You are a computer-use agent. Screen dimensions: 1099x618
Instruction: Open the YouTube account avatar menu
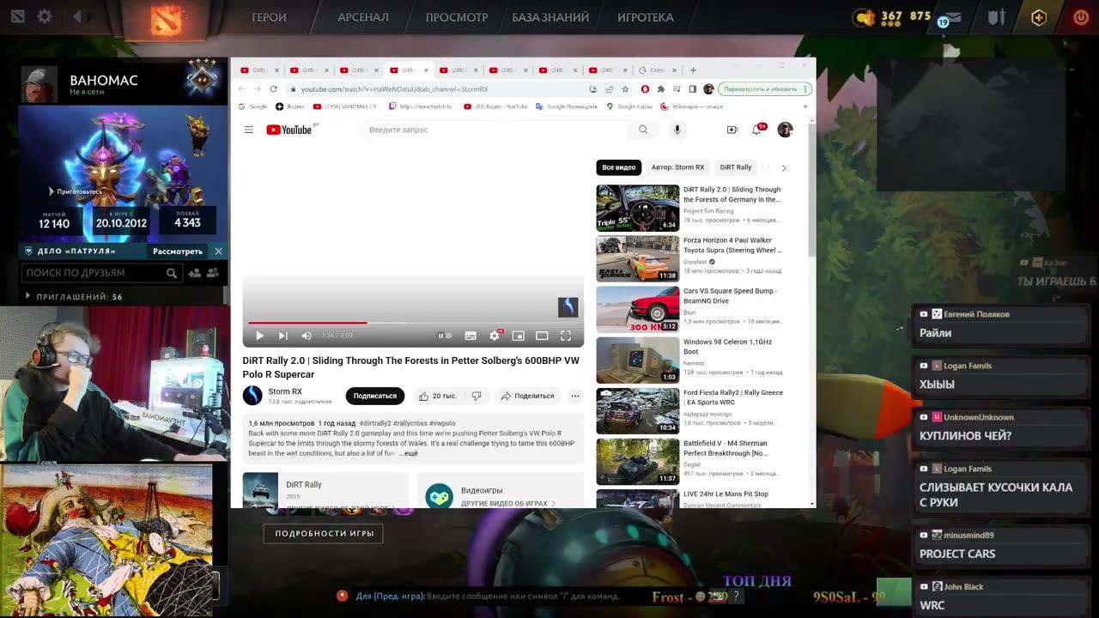785,130
